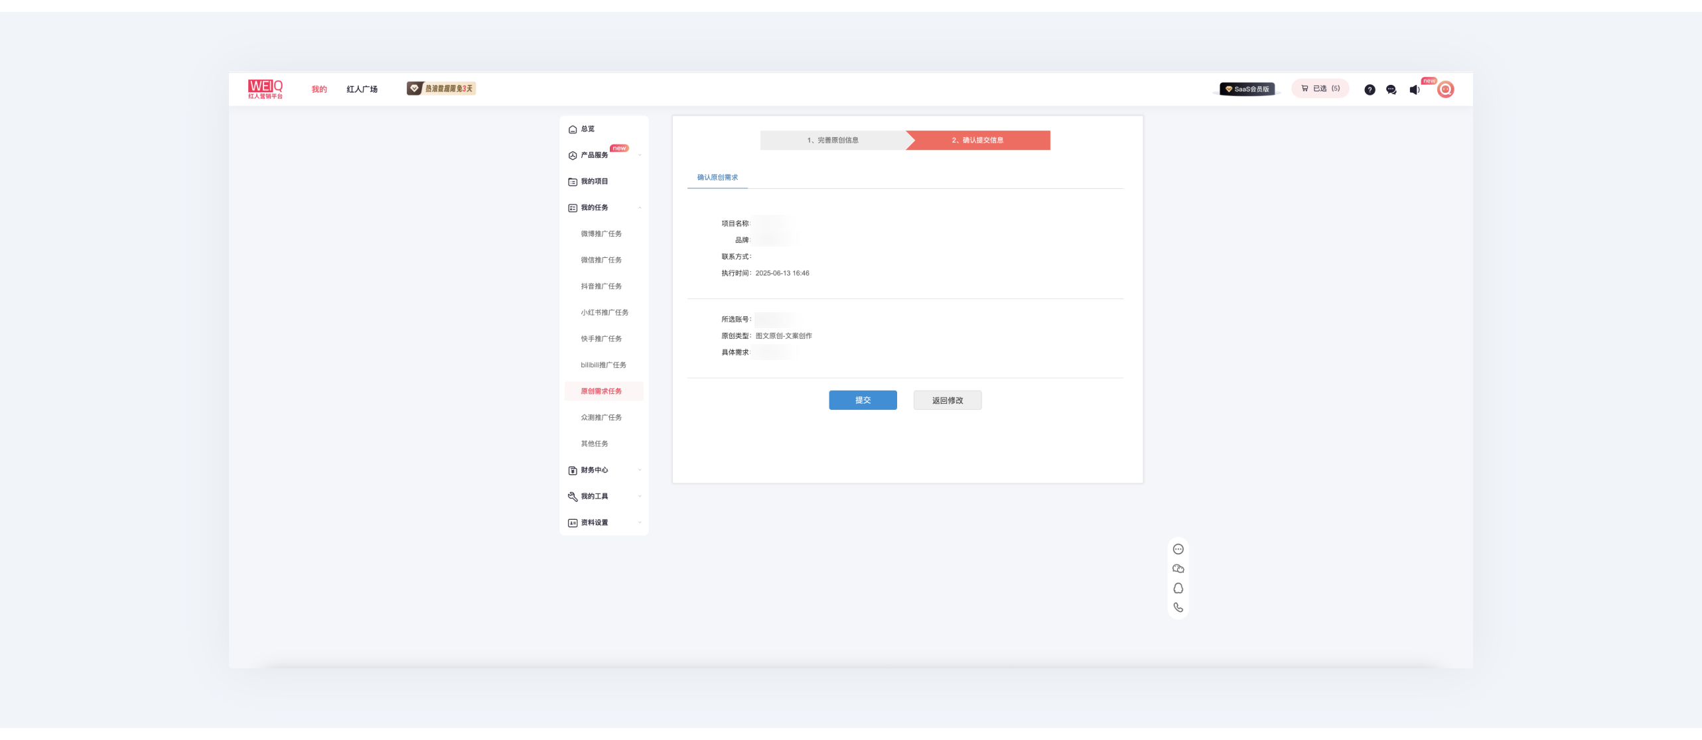Open 红人广场 in top navigation
Screen dimensions: 1702x740
click(x=362, y=89)
